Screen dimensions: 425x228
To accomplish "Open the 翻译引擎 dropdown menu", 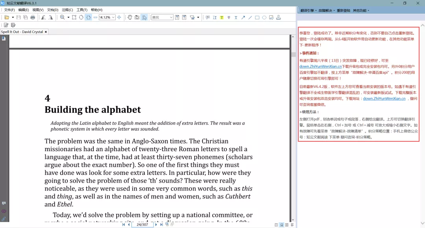I will 308,11.
